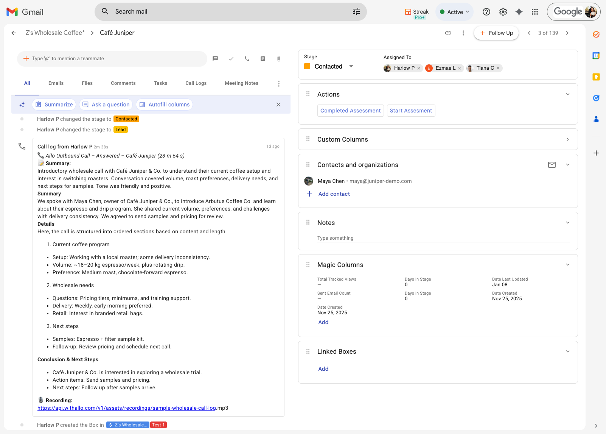Collapse the Linked Boxes section
The image size is (606, 434).
click(568, 351)
